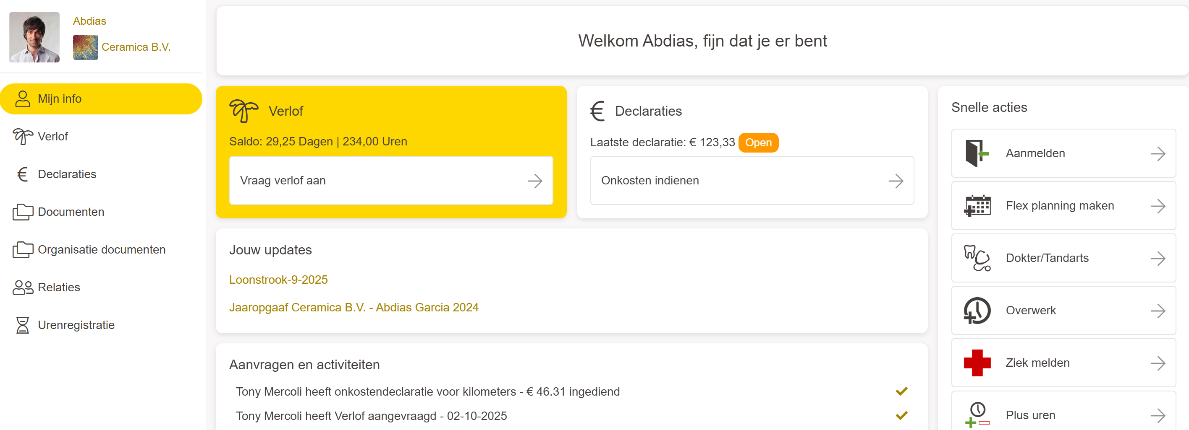Screen dimensions: 1189x430
Task: Click the Onkosten indienen button
Action: coord(752,181)
